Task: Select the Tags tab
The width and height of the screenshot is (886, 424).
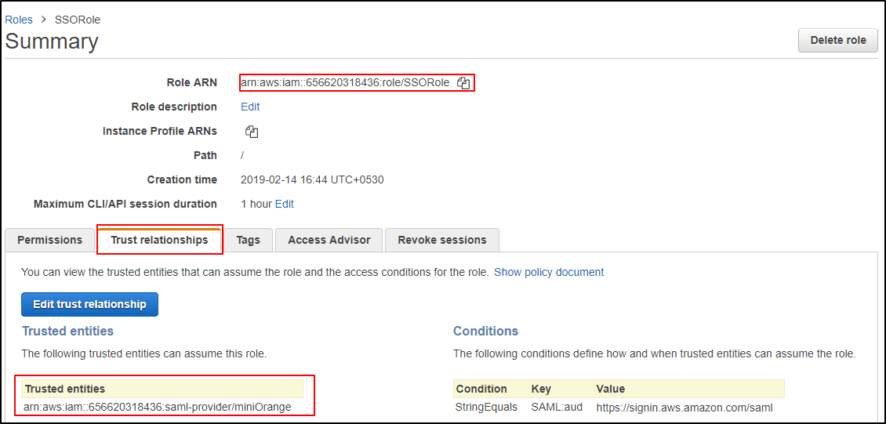Action: pos(248,240)
